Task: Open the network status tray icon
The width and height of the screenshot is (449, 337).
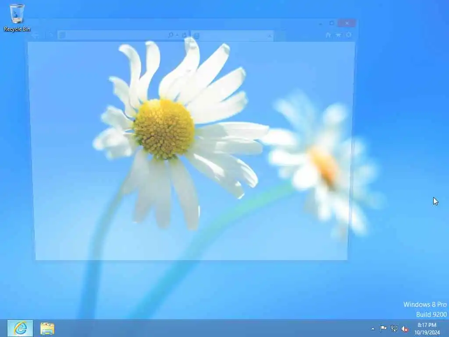Action: [x=394, y=328]
